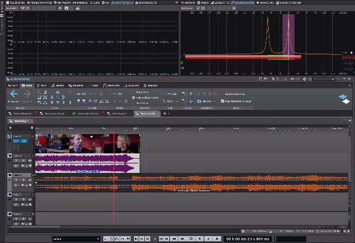Image resolution: width=355 pixels, height=243 pixels.
Task: Switch to the Edit ribbon tab
Action: pos(43,85)
